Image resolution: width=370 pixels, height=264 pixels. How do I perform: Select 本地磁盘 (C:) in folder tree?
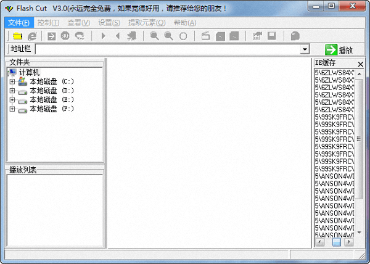point(52,81)
